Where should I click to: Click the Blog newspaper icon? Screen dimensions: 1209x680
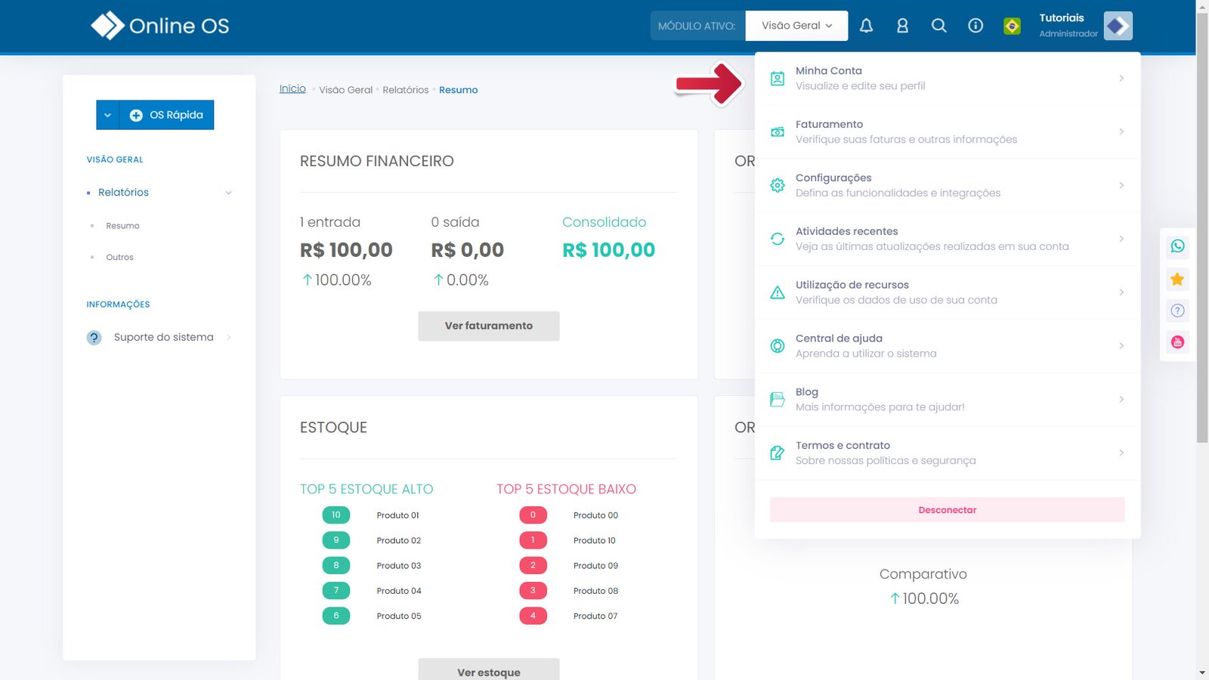click(777, 400)
